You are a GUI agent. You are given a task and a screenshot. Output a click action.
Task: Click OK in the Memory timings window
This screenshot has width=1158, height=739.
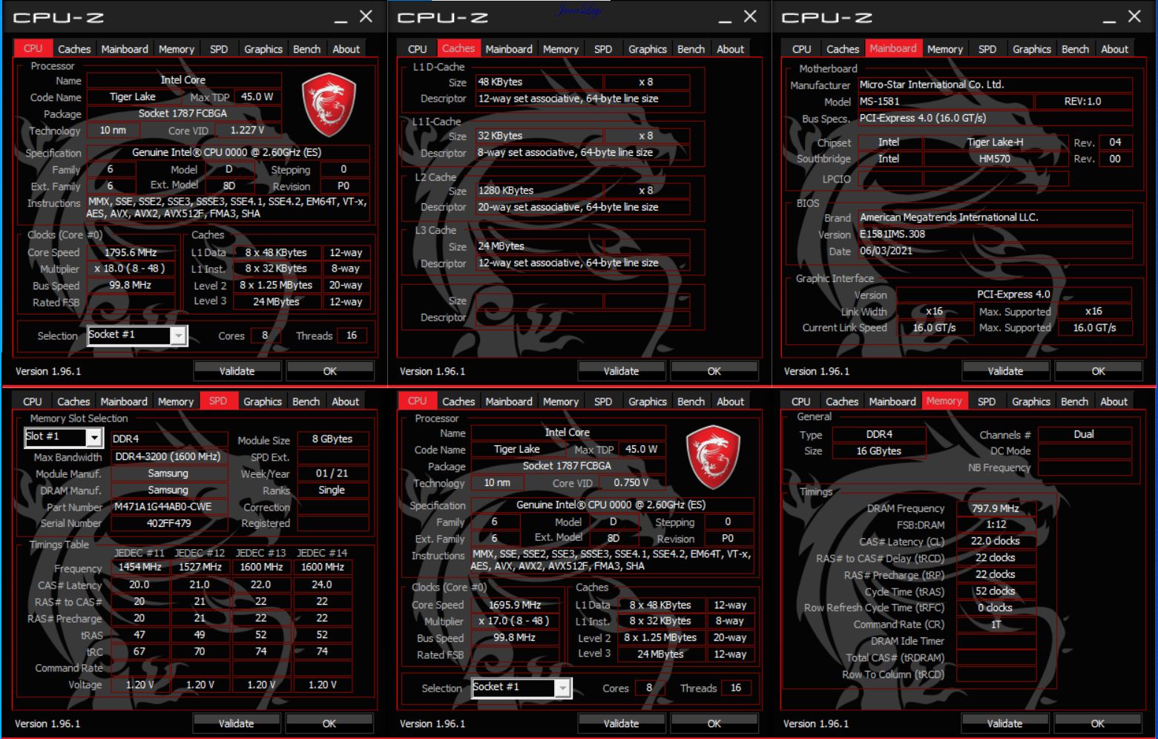[1098, 723]
